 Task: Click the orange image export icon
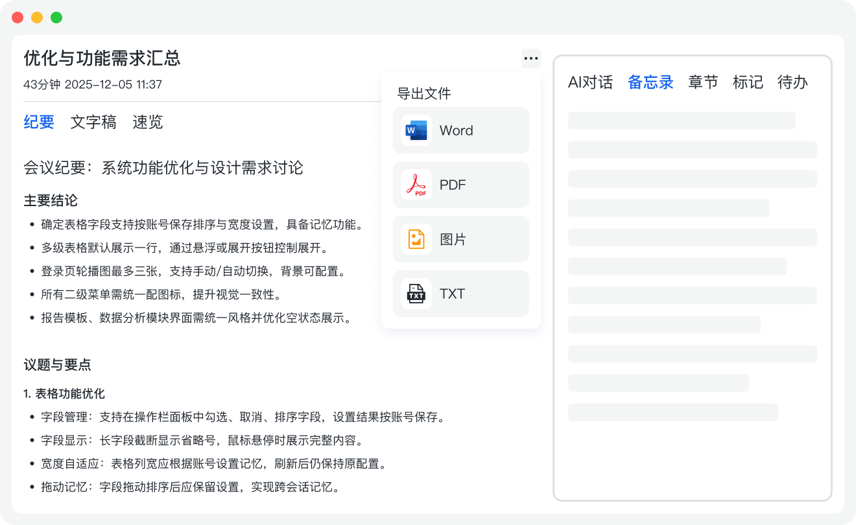click(x=416, y=239)
